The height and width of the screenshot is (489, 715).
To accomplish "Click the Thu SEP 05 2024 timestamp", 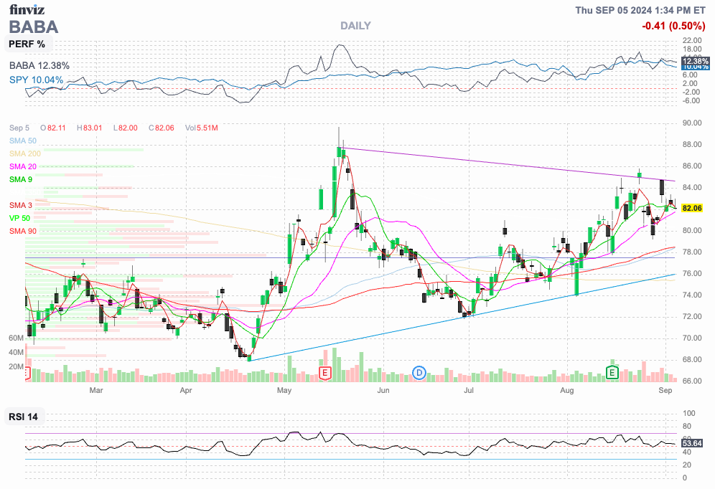I will point(640,10).
